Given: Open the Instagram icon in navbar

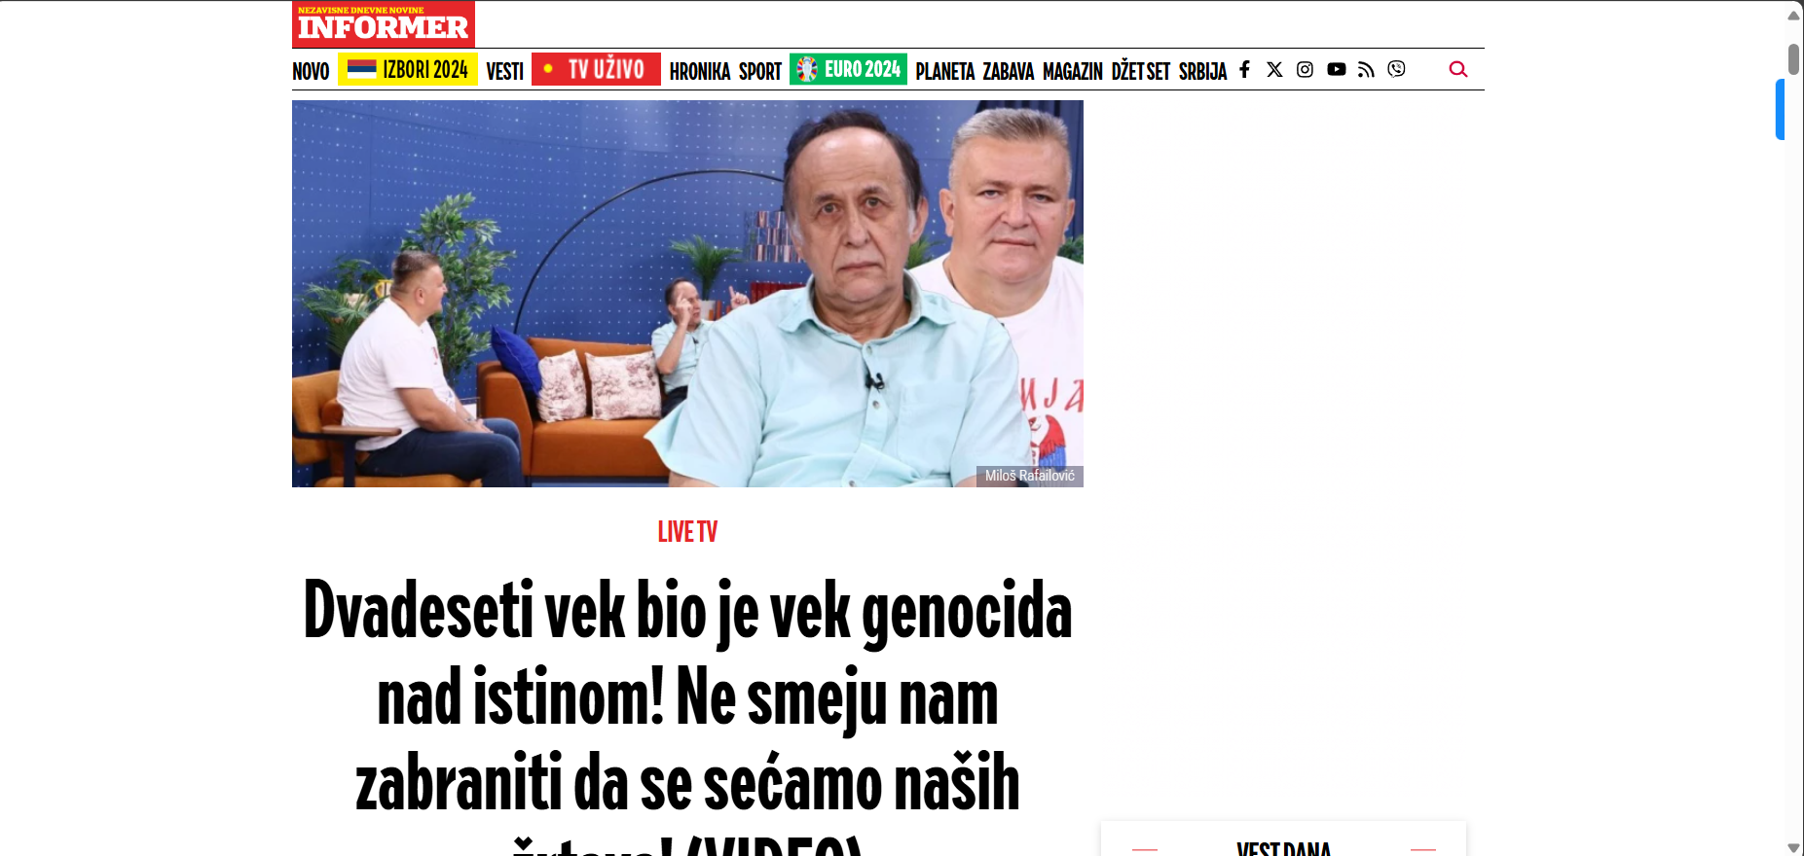Looking at the screenshot, I should coord(1305,69).
